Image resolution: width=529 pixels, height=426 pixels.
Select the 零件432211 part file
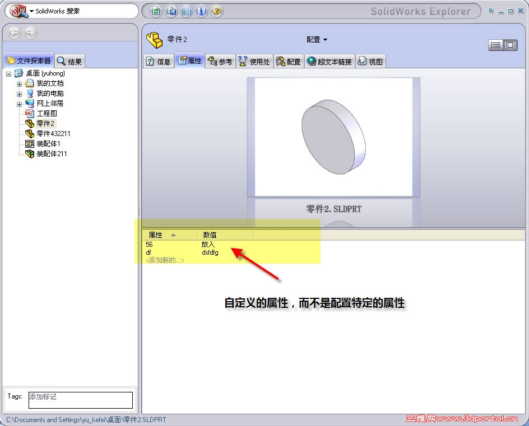53,133
